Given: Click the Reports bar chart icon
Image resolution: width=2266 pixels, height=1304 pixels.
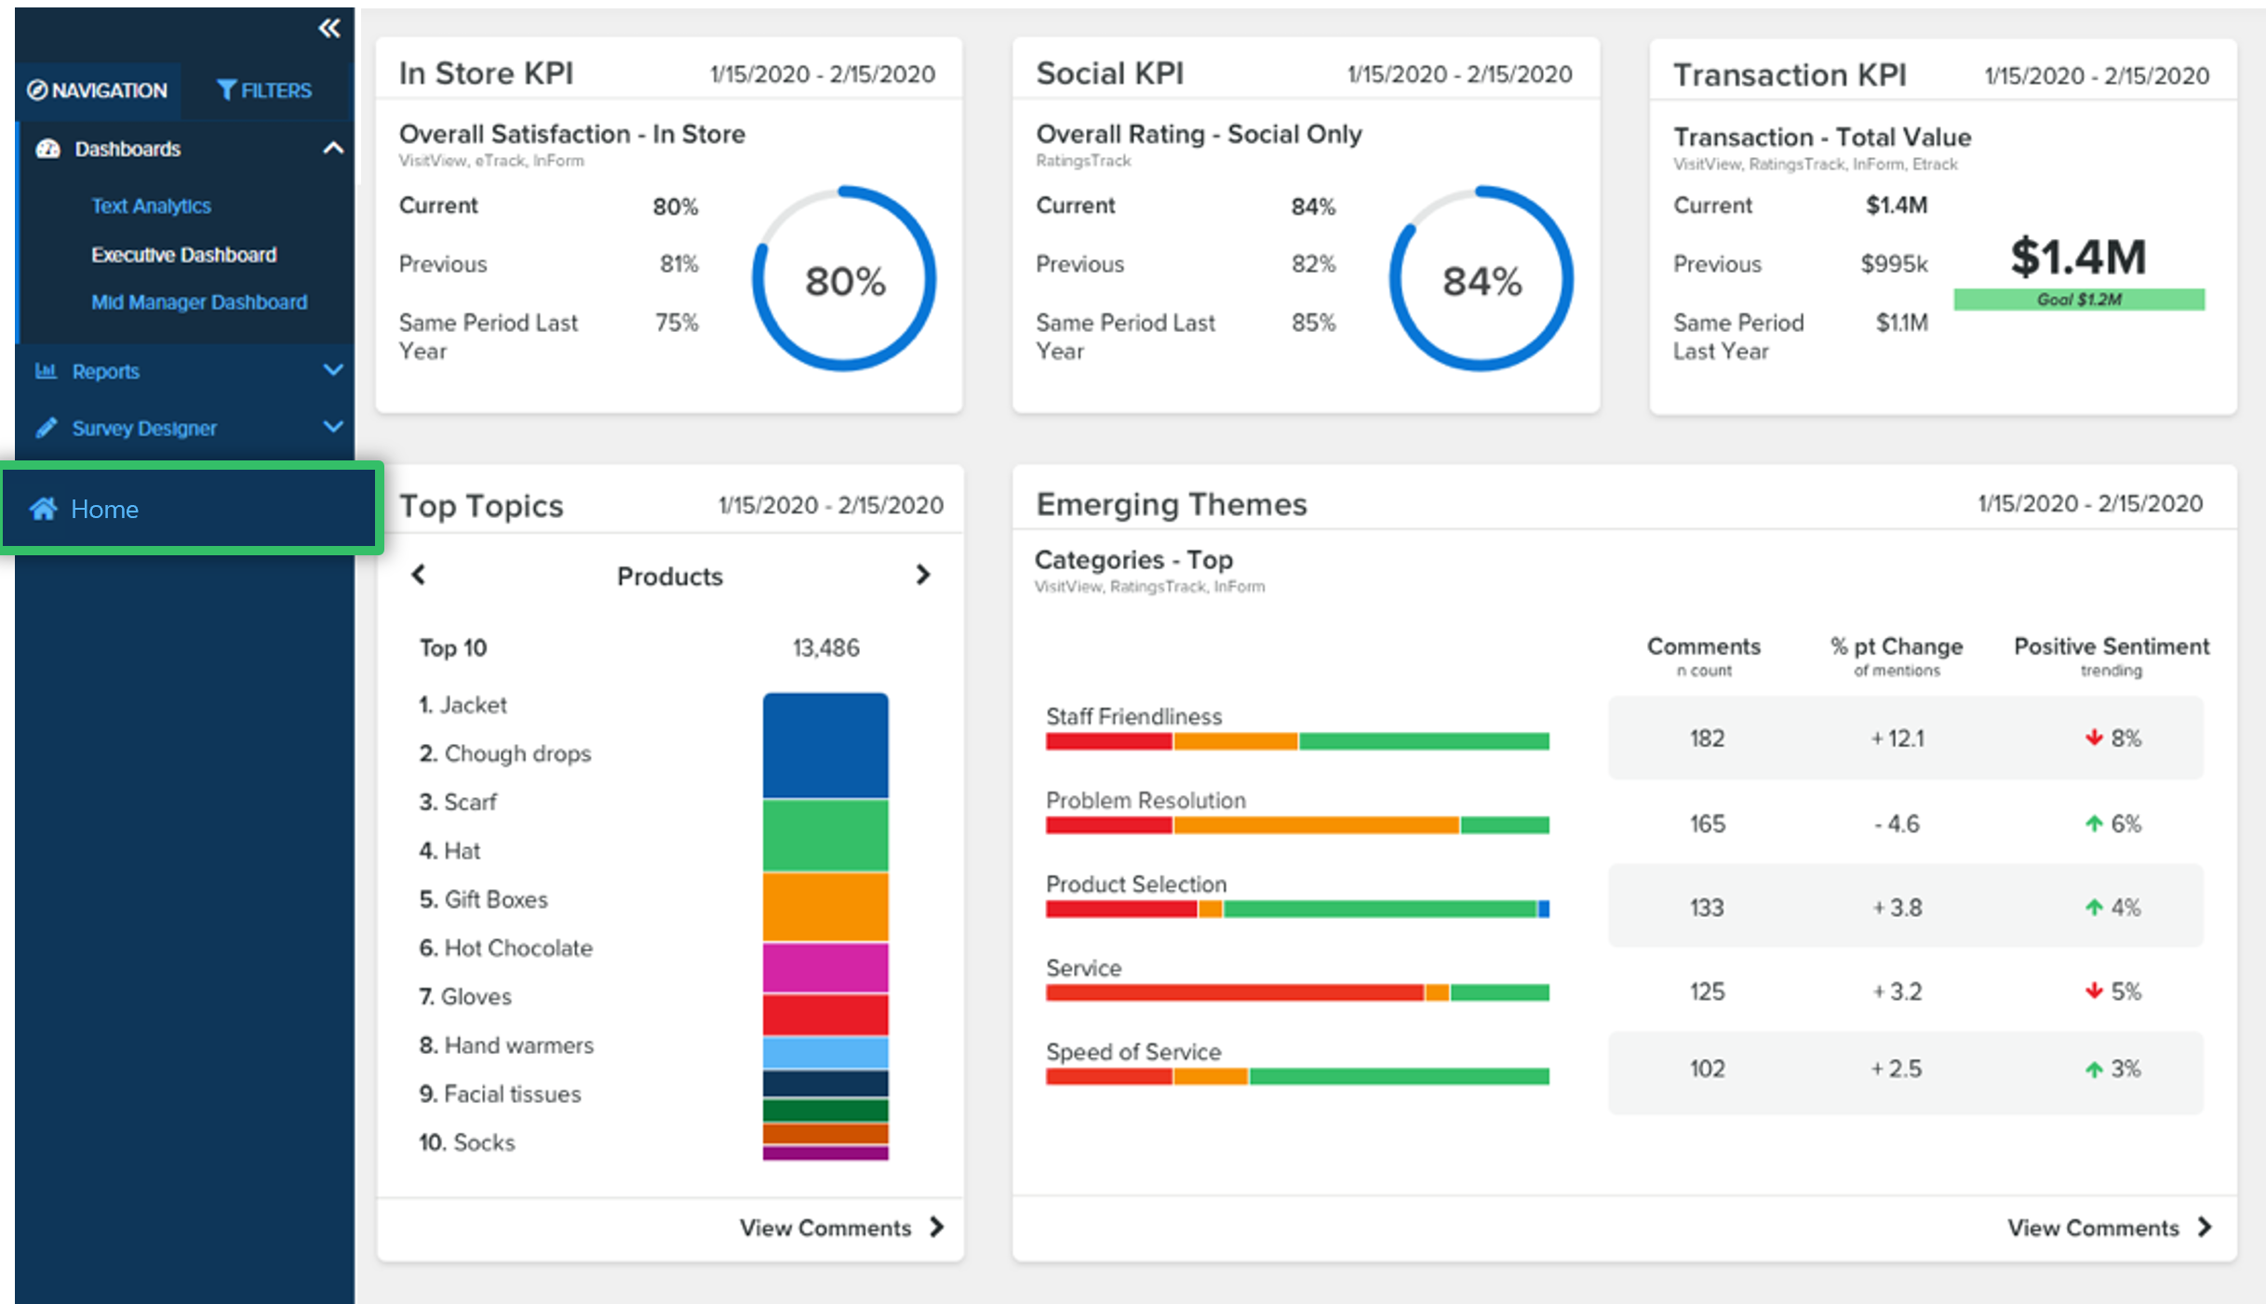Looking at the screenshot, I should pyautogui.click(x=46, y=371).
